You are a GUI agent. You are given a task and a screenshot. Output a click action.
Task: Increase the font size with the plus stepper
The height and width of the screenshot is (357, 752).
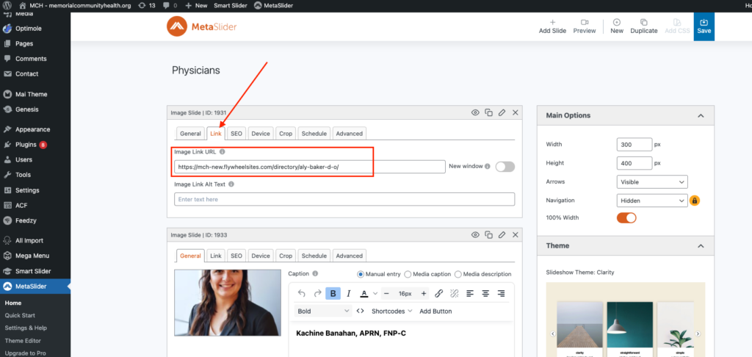(x=423, y=293)
